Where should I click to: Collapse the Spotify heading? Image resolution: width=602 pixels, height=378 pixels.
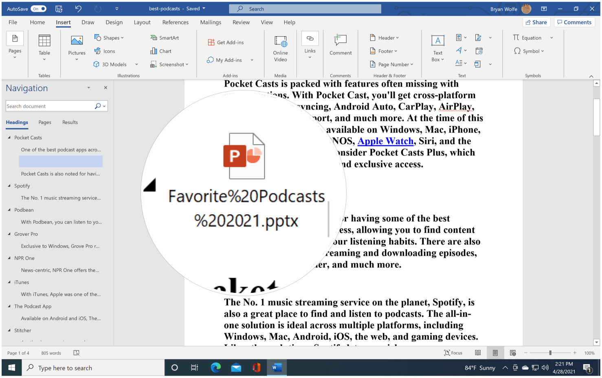[x=9, y=185]
